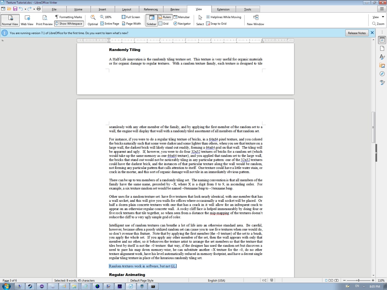The width and height of the screenshot is (387, 290).
Task: Open the View dropdown at ribbon right
Action: pyautogui.click(x=378, y=17)
